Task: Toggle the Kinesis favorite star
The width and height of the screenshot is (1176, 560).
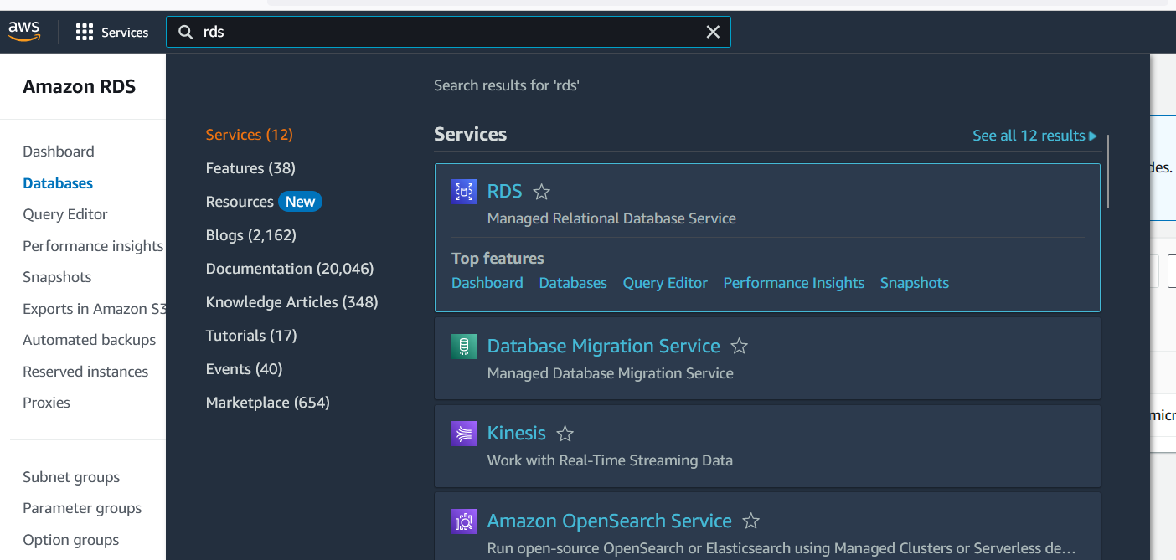Action: (x=565, y=434)
